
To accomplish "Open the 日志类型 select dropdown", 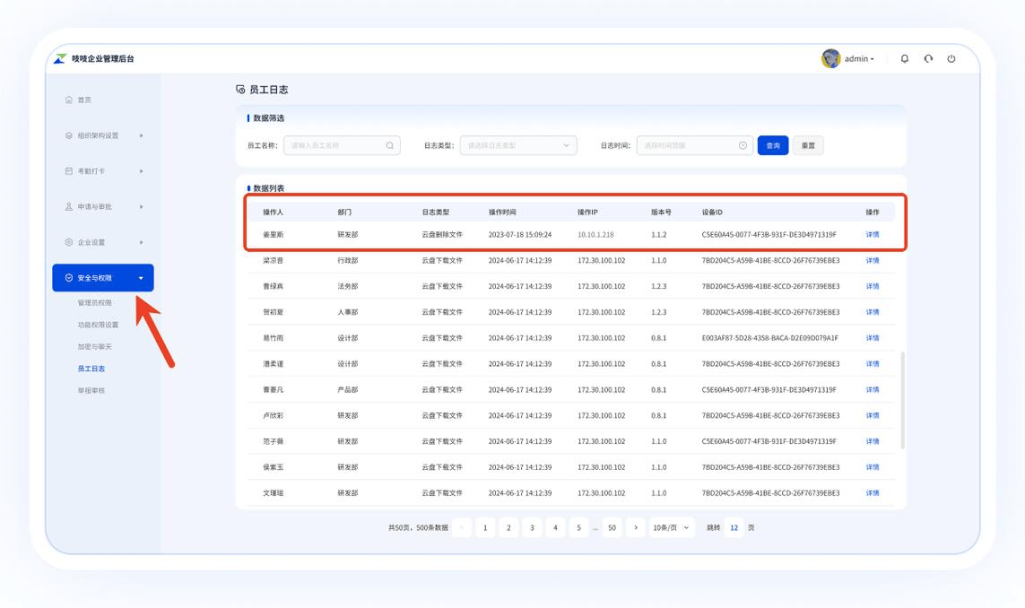I will 518,146.
